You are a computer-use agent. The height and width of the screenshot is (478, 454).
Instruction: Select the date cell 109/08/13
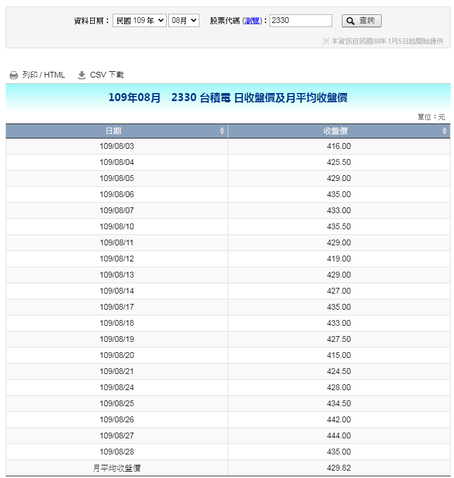pyautogui.click(x=117, y=275)
